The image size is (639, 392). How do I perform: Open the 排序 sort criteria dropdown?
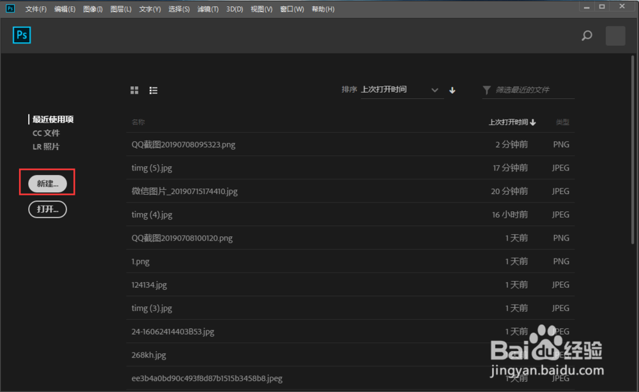point(399,90)
